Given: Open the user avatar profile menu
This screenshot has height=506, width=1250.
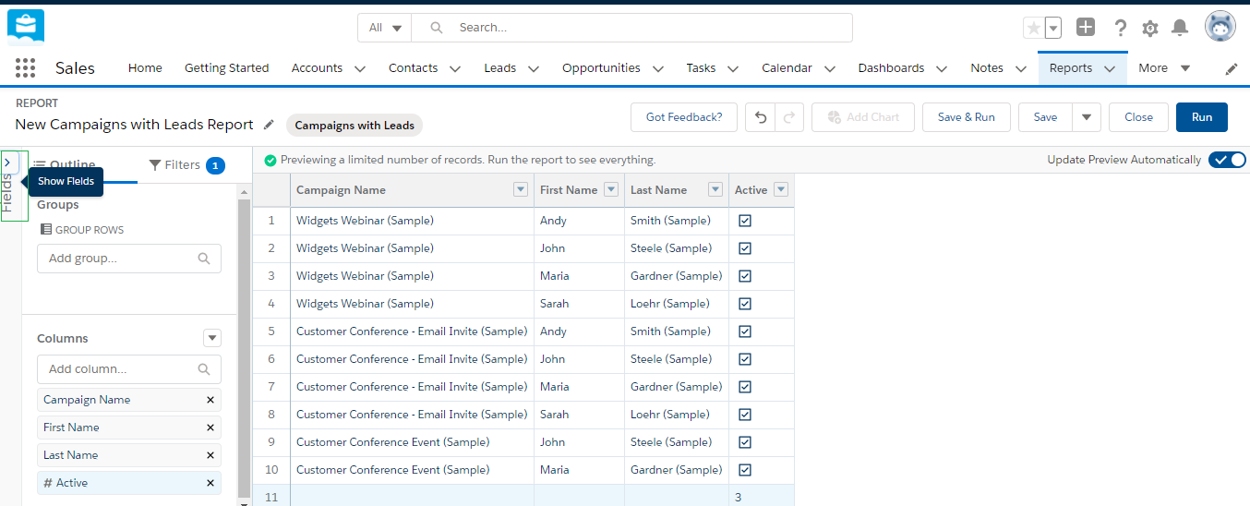Looking at the screenshot, I should tap(1220, 27).
